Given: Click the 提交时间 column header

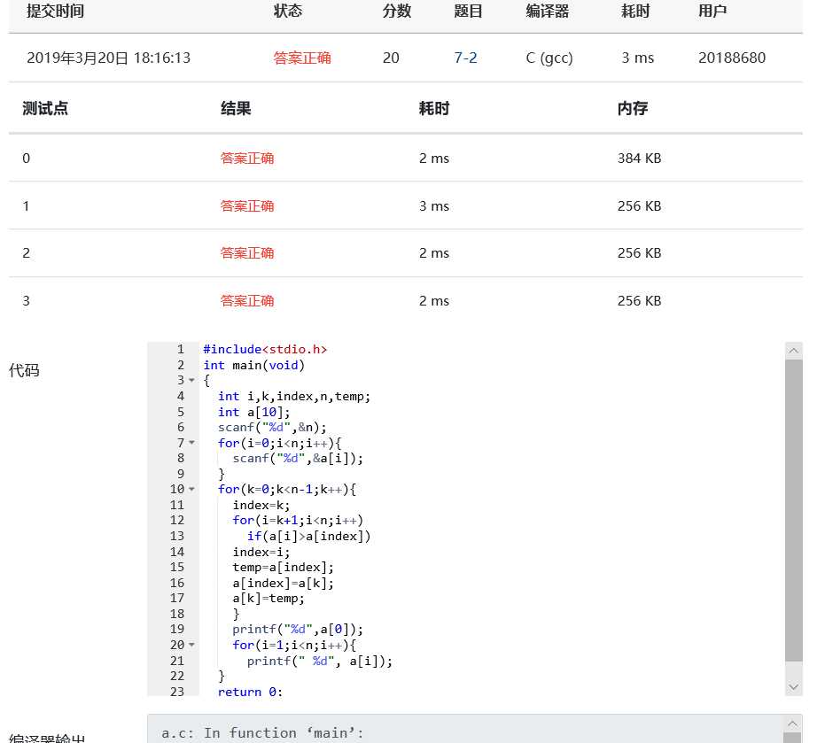Looking at the screenshot, I should (x=55, y=11).
